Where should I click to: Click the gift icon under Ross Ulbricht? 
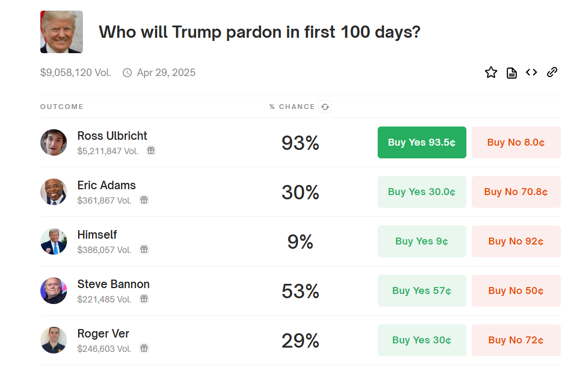point(151,150)
